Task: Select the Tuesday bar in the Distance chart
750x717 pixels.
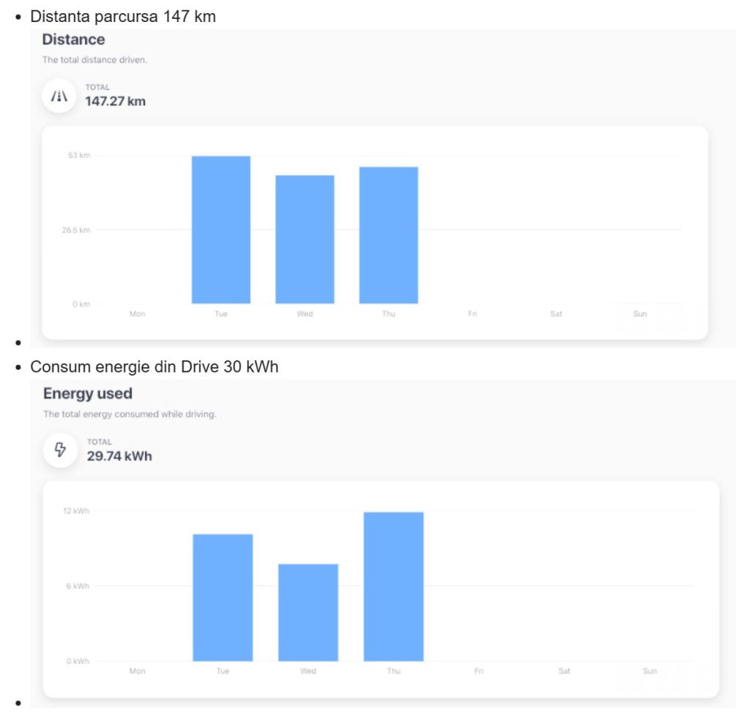Action: (x=220, y=229)
